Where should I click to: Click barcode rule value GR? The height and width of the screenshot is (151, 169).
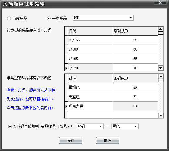[135, 87]
